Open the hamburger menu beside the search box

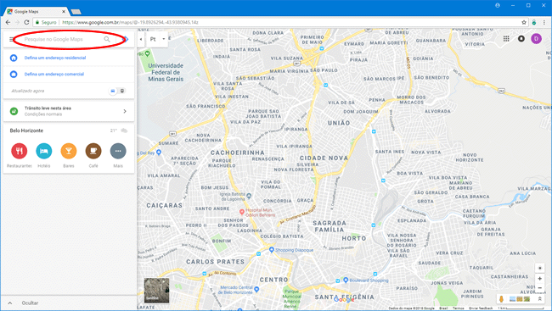pyautogui.click(x=11, y=39)
